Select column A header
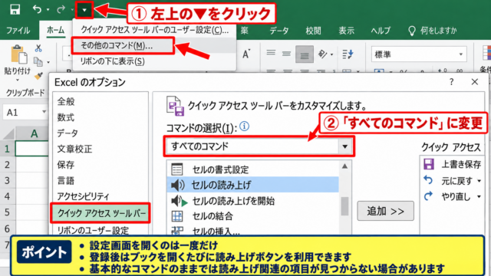 pos(34,133)
